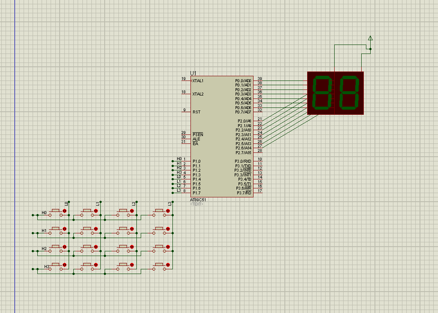
Task: Click the P1.0 pin label
Action: (x=196, y=161)
